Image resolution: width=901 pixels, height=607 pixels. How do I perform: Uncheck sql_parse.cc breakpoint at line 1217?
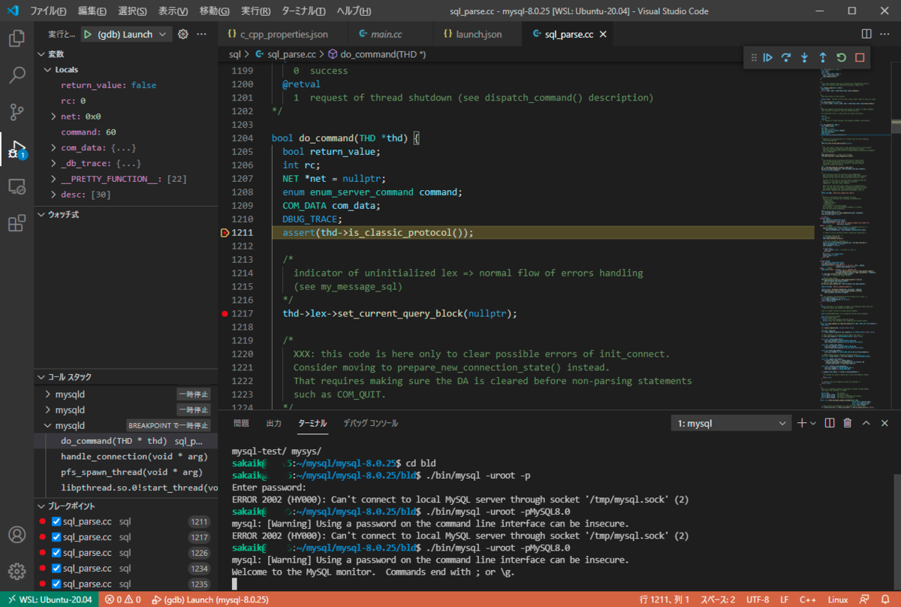click(56, 537)
